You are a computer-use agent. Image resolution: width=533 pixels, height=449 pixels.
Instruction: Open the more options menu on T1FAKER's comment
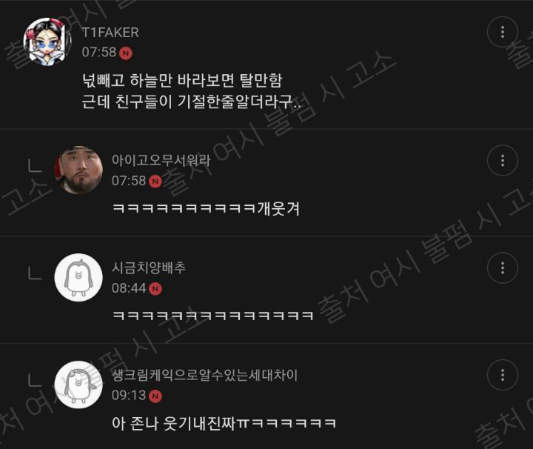click(x=503, y=32)
